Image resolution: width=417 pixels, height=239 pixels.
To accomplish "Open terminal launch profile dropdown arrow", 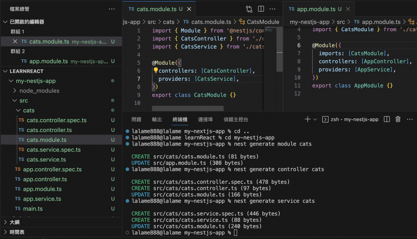I will coord(315,119).
